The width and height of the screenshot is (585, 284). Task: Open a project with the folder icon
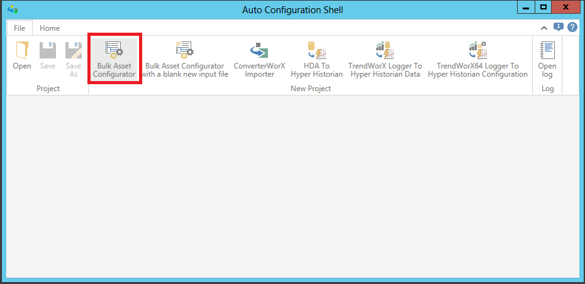[22, 57]
